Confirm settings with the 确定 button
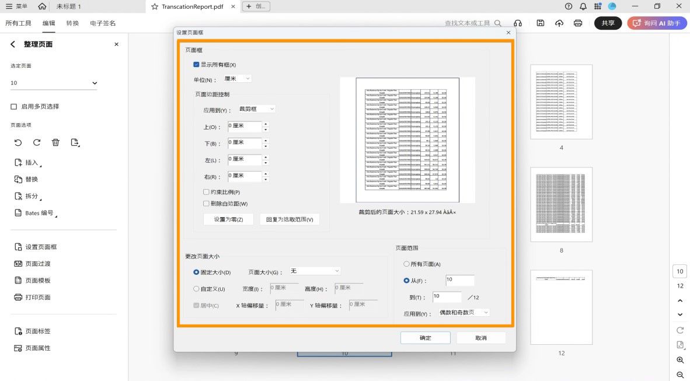This screenshot has width=690, height=381. (x=426, y=337)
